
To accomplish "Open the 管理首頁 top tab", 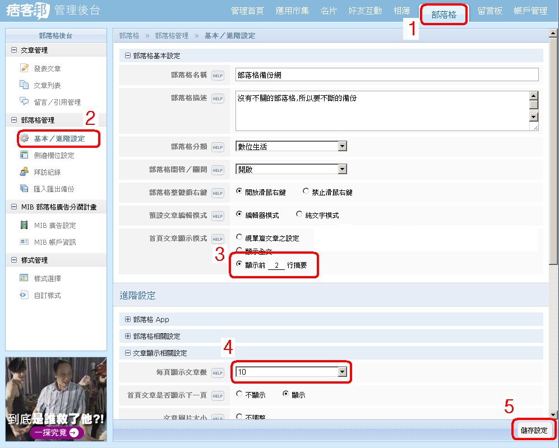I will 247,11.
